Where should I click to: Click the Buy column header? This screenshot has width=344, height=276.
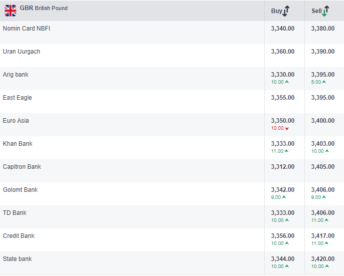point(277,11)
